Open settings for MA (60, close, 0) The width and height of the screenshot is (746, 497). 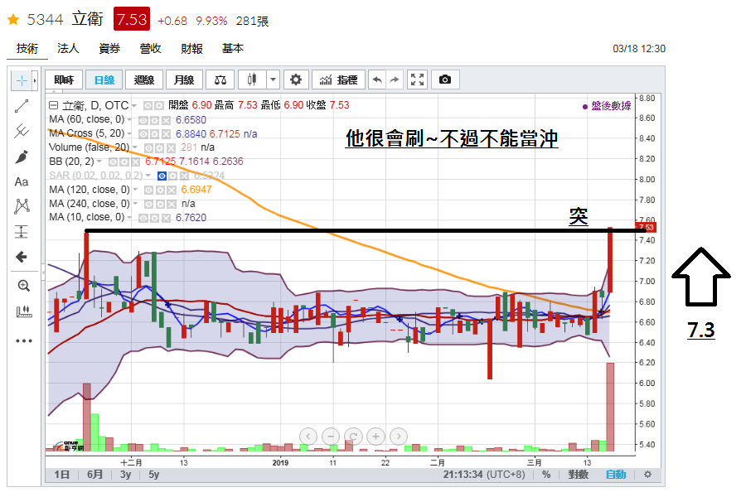[154, 120]
